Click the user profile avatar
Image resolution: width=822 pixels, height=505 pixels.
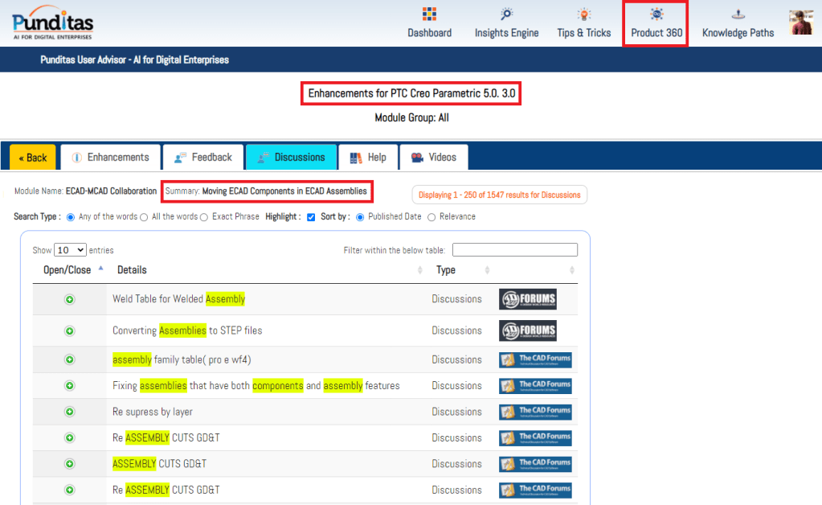point(800,23)
